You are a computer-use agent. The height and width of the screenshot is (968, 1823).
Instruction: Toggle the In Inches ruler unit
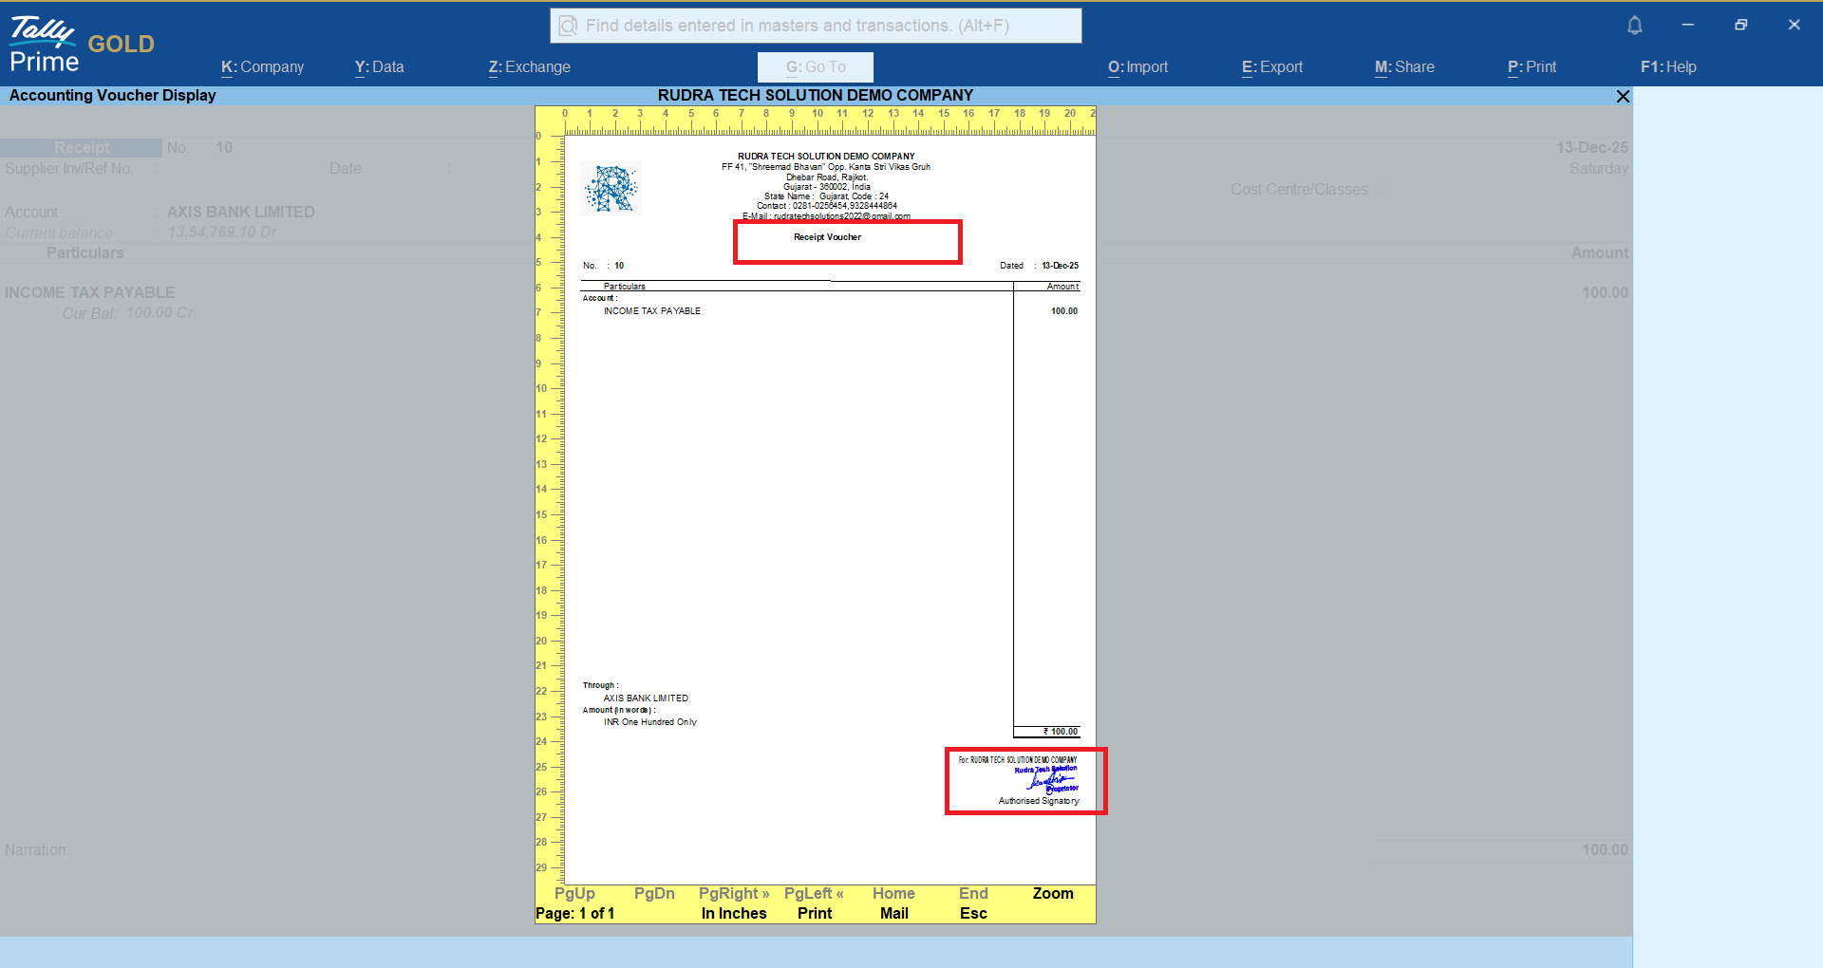pyautogui.click(x=733, y=913)
